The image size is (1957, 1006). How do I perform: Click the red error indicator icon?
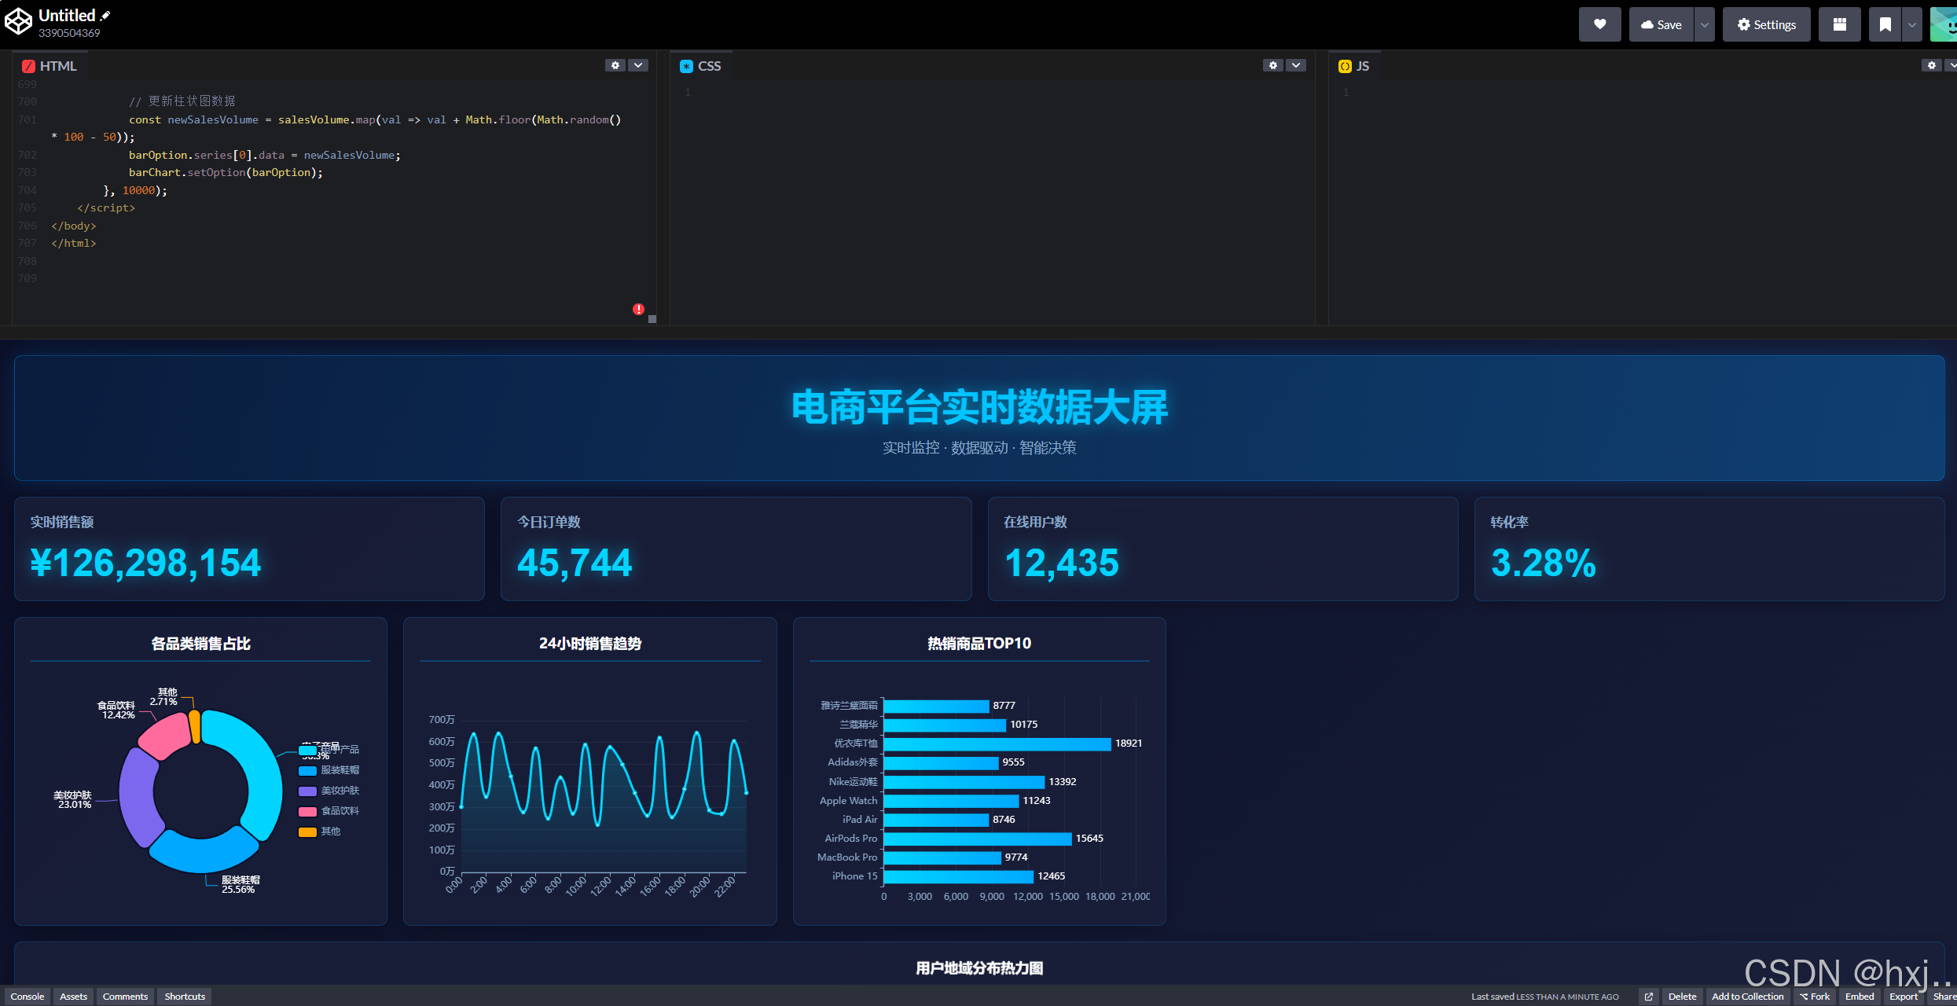click(638, 309)
